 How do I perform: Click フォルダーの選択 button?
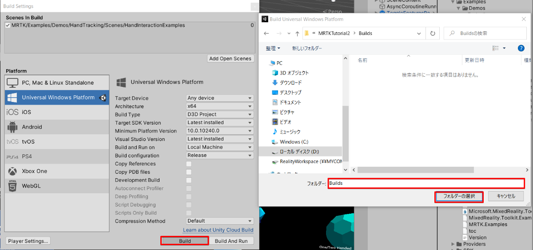pos(459,196)
